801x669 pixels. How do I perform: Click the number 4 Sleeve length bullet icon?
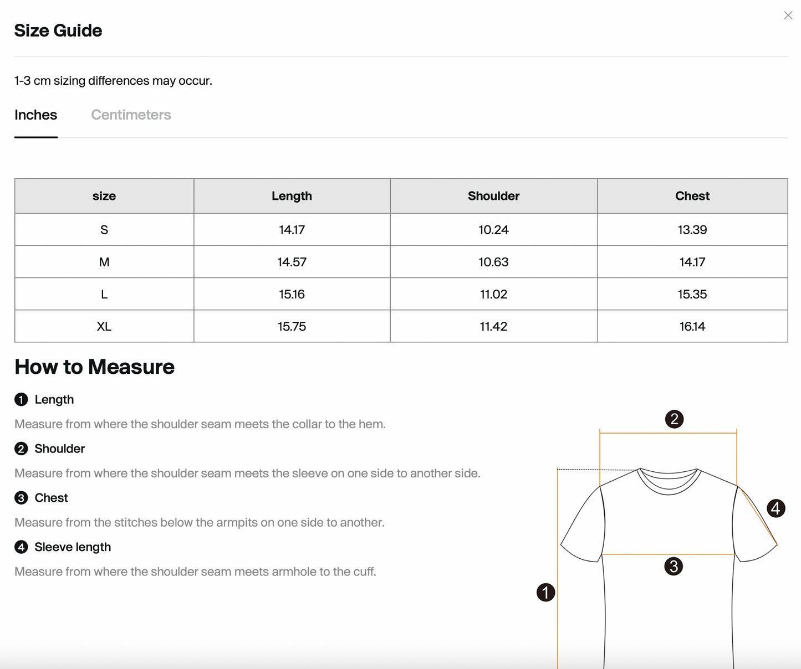pyautogui.click(x=21, y=547)
